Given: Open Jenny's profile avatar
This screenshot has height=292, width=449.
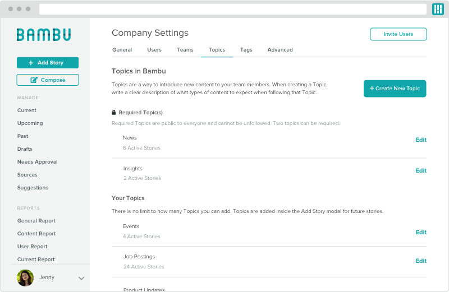Looking at the screenshot, I should coord(25,277).
